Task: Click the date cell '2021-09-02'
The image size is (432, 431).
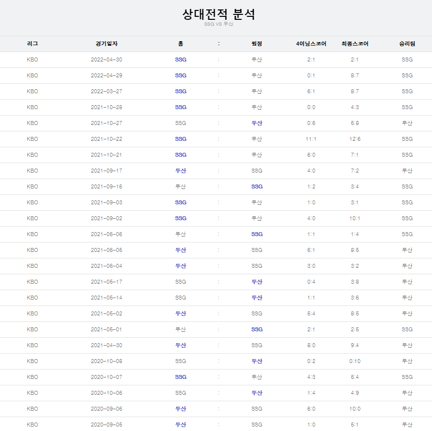Action: tap(107, 219)
